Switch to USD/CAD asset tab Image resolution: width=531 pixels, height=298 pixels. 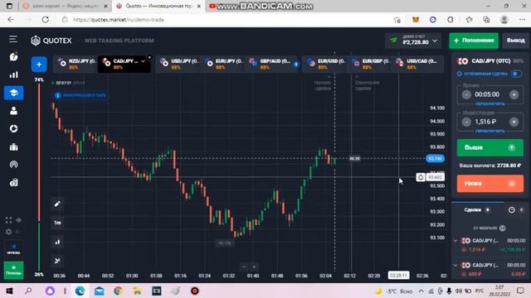(417, 64)
